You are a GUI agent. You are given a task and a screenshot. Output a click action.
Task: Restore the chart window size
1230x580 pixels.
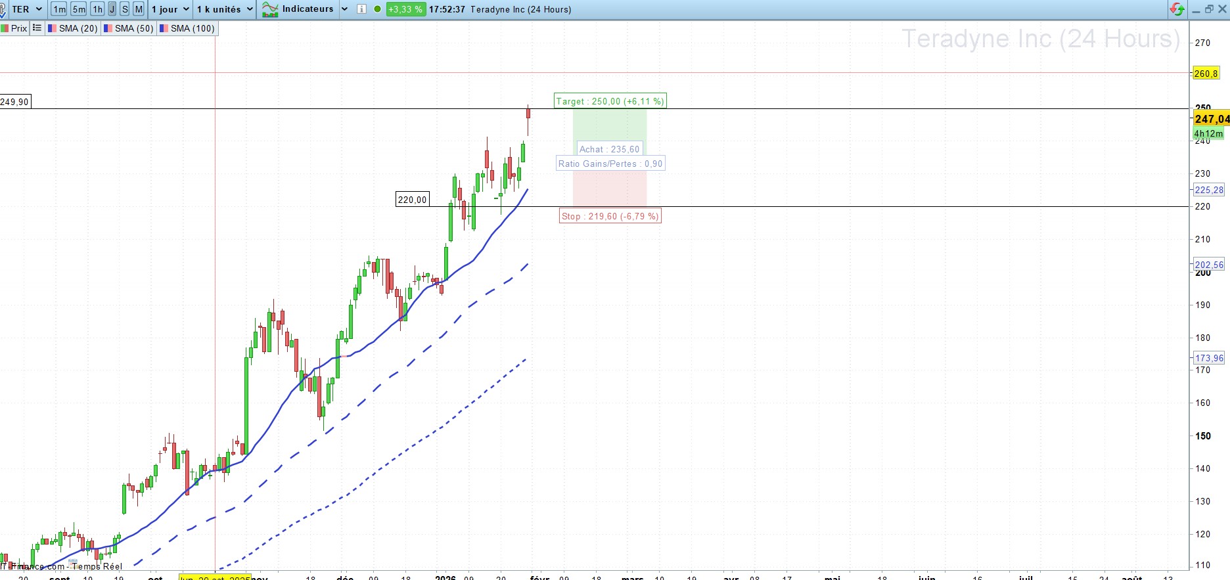(x=1209, y=9)
